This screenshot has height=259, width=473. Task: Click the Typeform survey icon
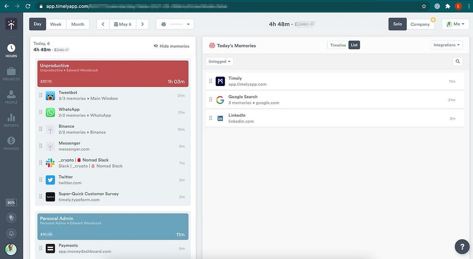click(51, 197)
